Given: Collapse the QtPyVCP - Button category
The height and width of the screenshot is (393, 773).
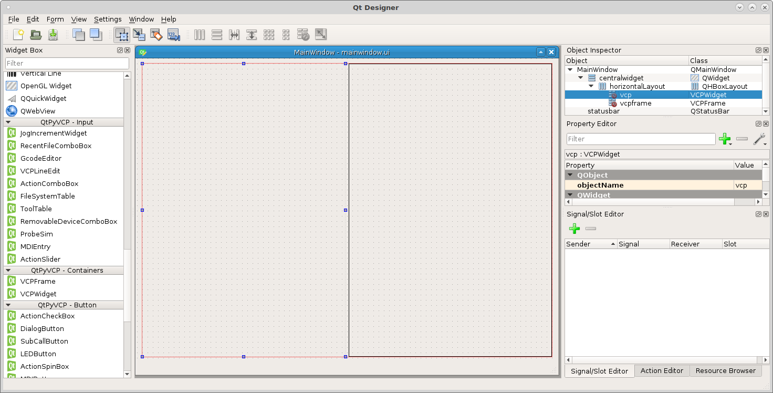Looking at the screenshot, I should 8,305.
